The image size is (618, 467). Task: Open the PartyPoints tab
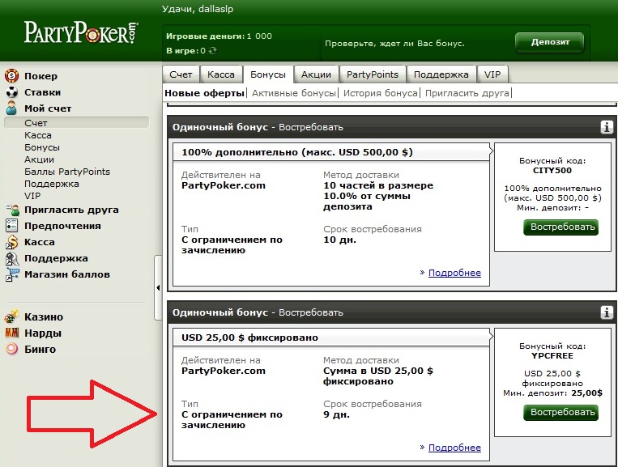pos(373,74)
